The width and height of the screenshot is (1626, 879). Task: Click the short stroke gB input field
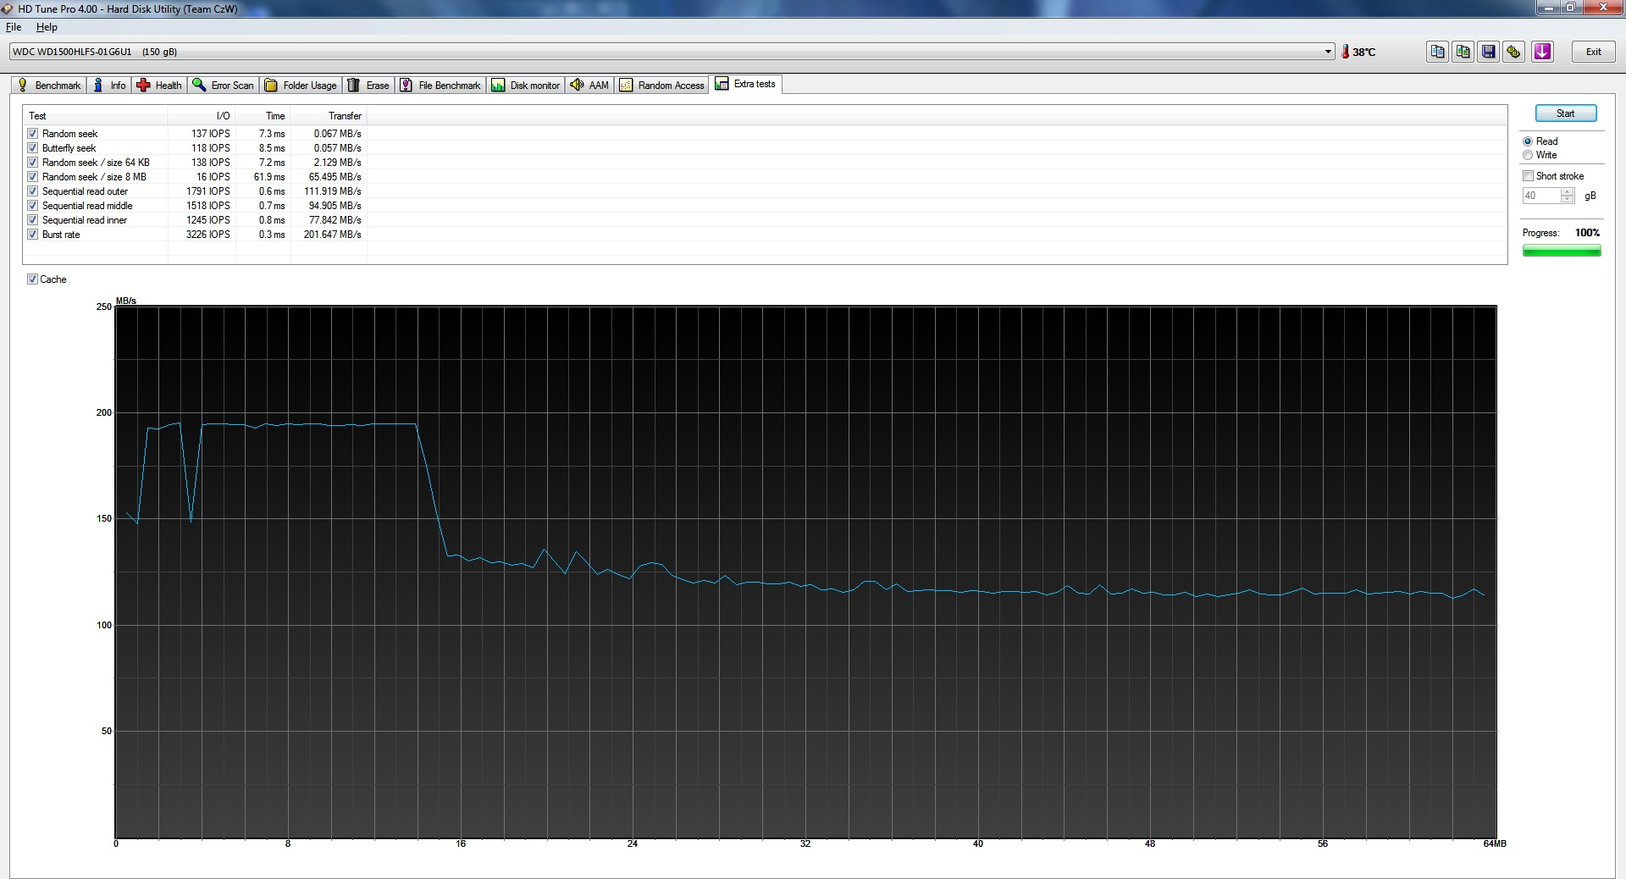pos(1541,196)
